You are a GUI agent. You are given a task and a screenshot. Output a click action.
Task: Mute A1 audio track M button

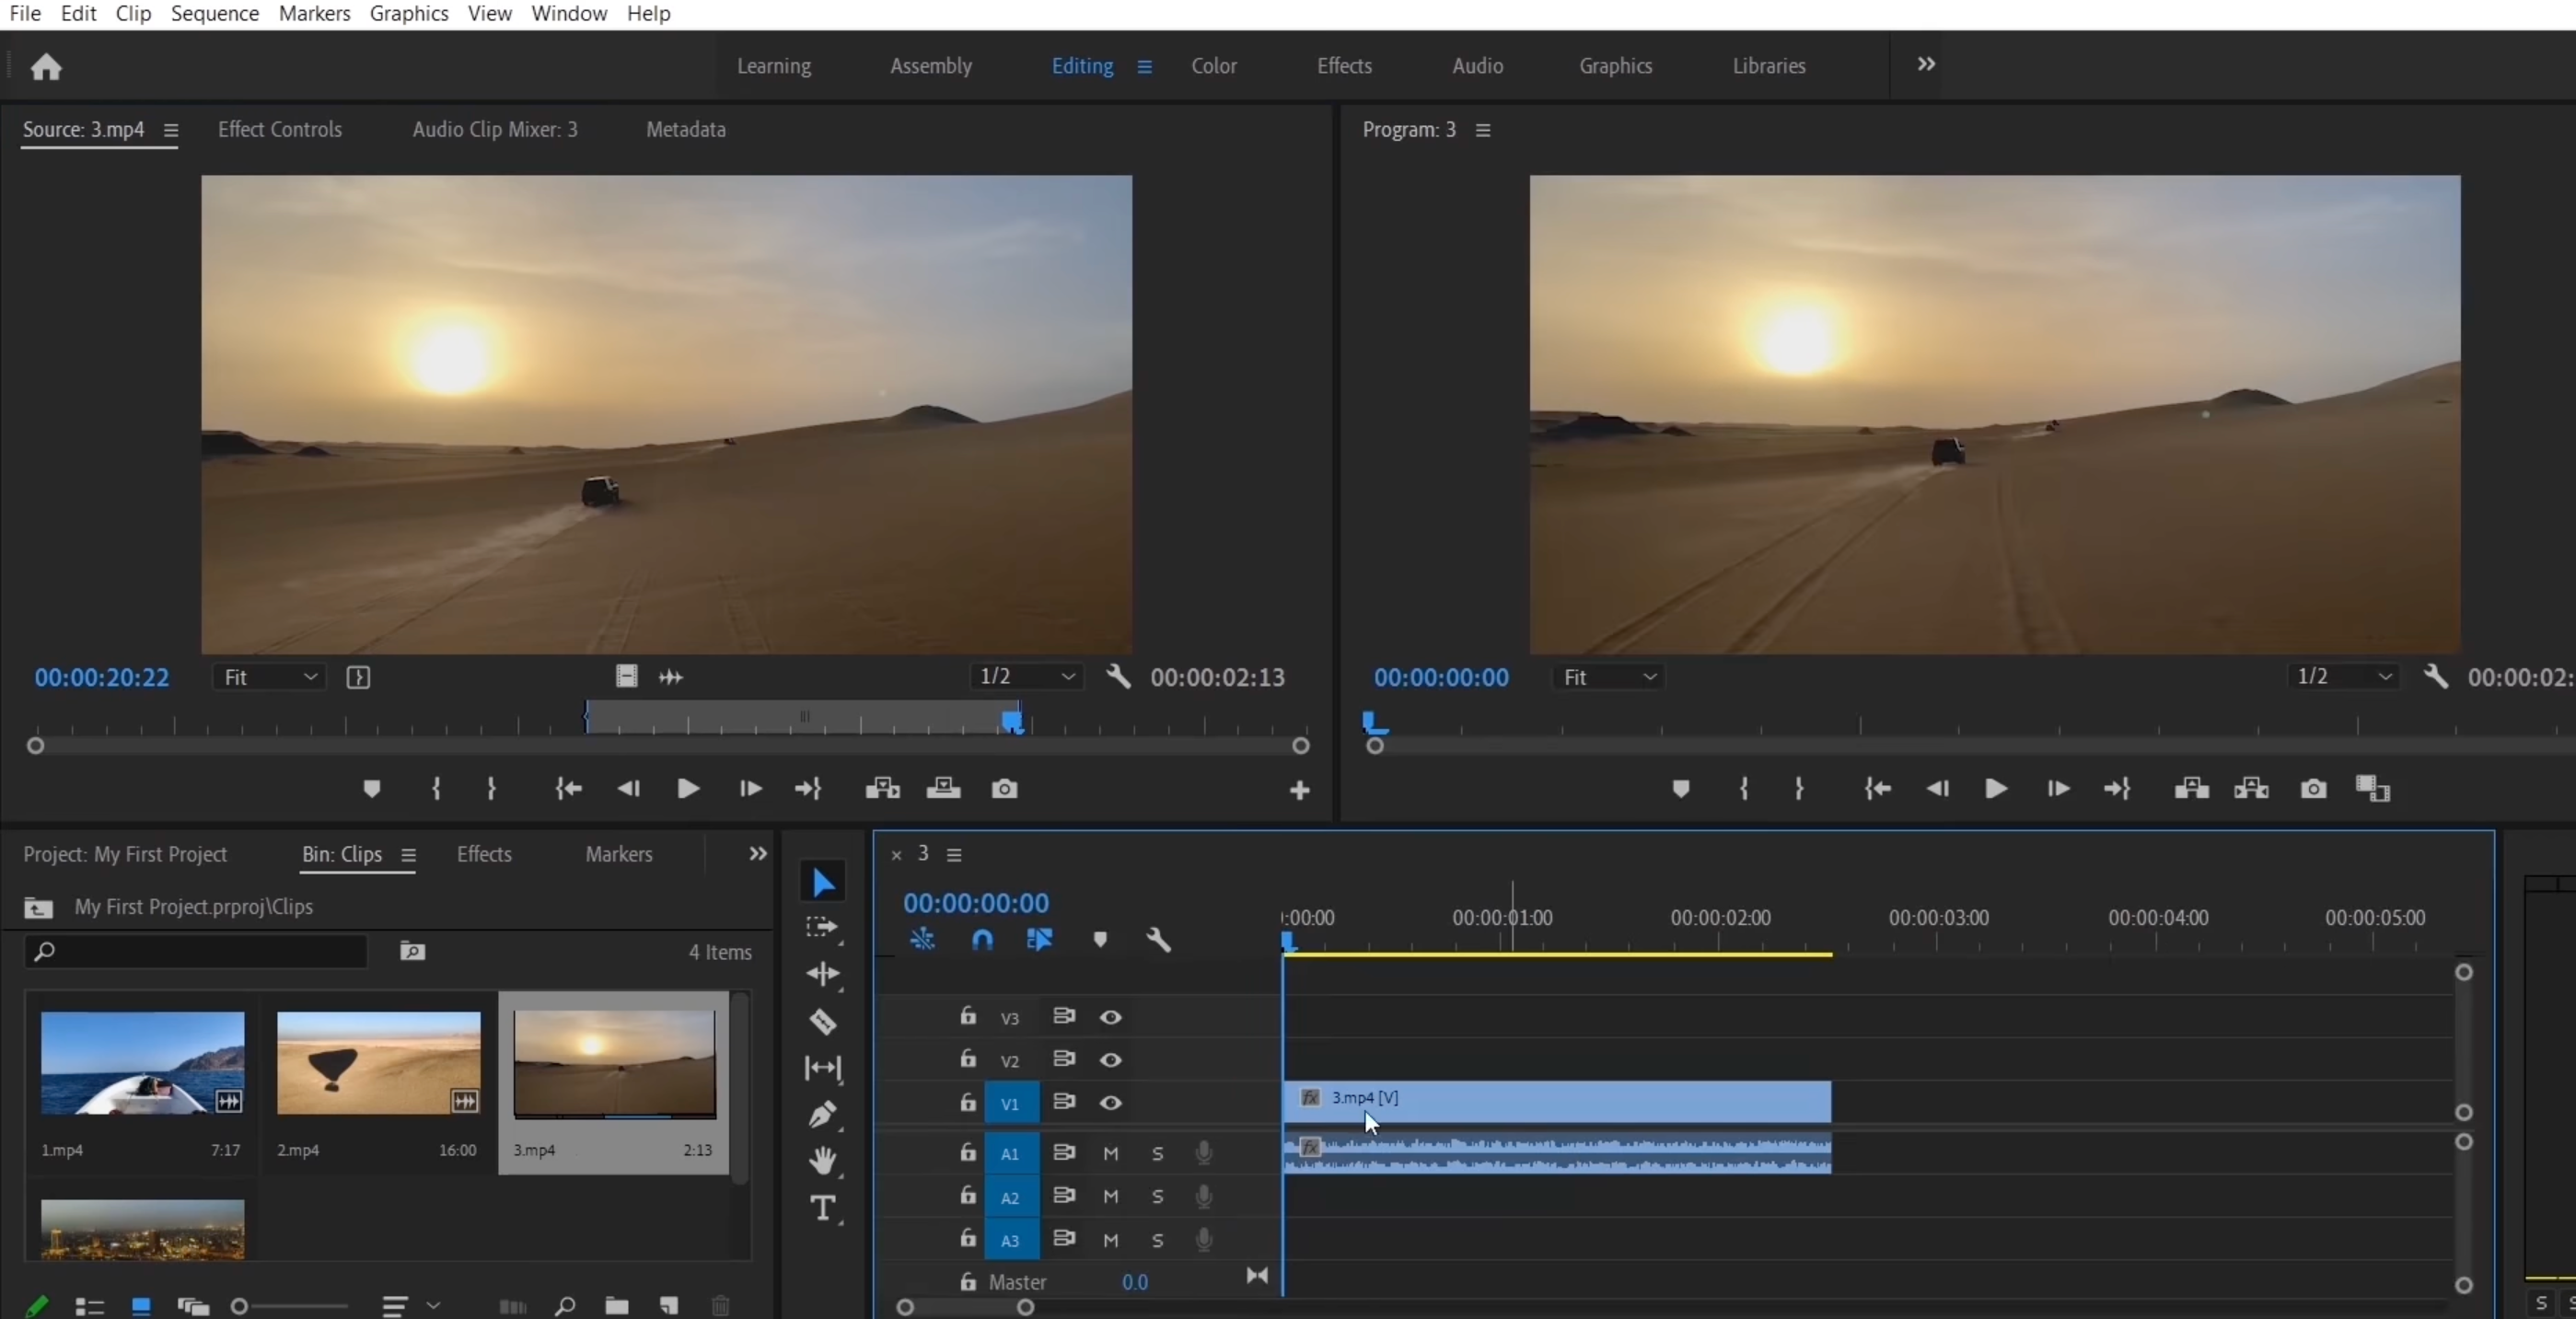tap(1108, 1152)
